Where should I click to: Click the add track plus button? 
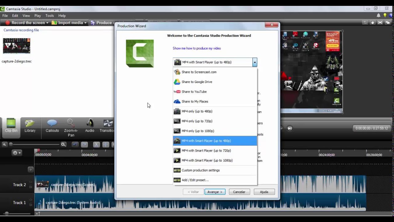pos(30,169)
